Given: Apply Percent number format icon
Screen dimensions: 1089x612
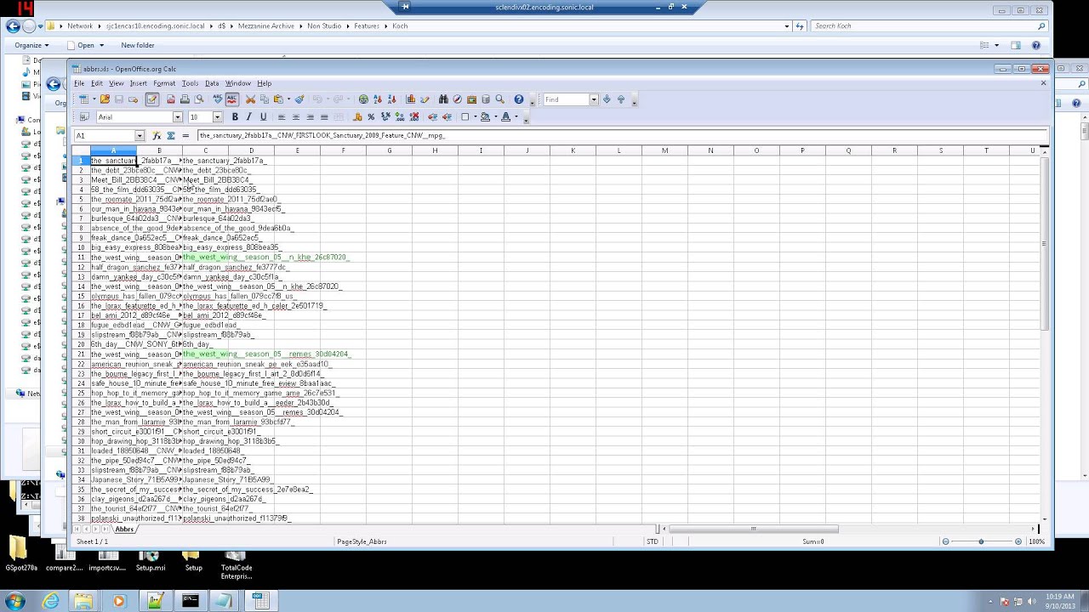Looking at the screenshot, I should [371, 116].
